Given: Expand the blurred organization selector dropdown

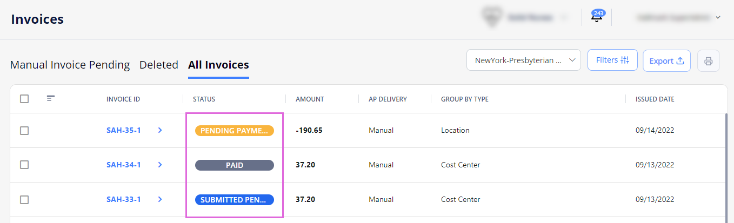Looking at the screenshot, I should (x=524, y=17).
